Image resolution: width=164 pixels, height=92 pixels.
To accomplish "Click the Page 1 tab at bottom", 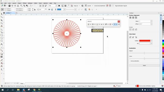I will pos(22,83).
